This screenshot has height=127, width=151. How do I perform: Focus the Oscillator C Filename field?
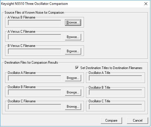tap(34, 107)
